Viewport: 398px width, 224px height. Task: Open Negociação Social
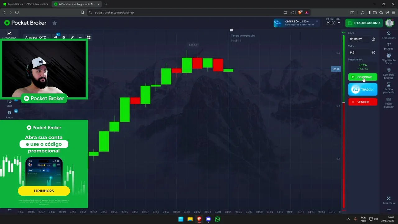388,59
